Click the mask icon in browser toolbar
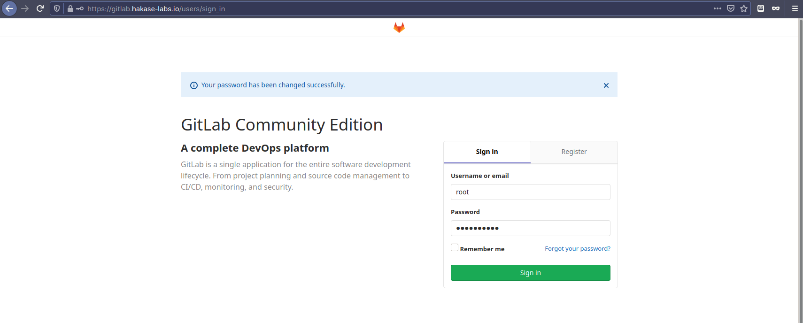Image resolution: width=803 pixels, height=323 pixels. click(x=776, y=8)
